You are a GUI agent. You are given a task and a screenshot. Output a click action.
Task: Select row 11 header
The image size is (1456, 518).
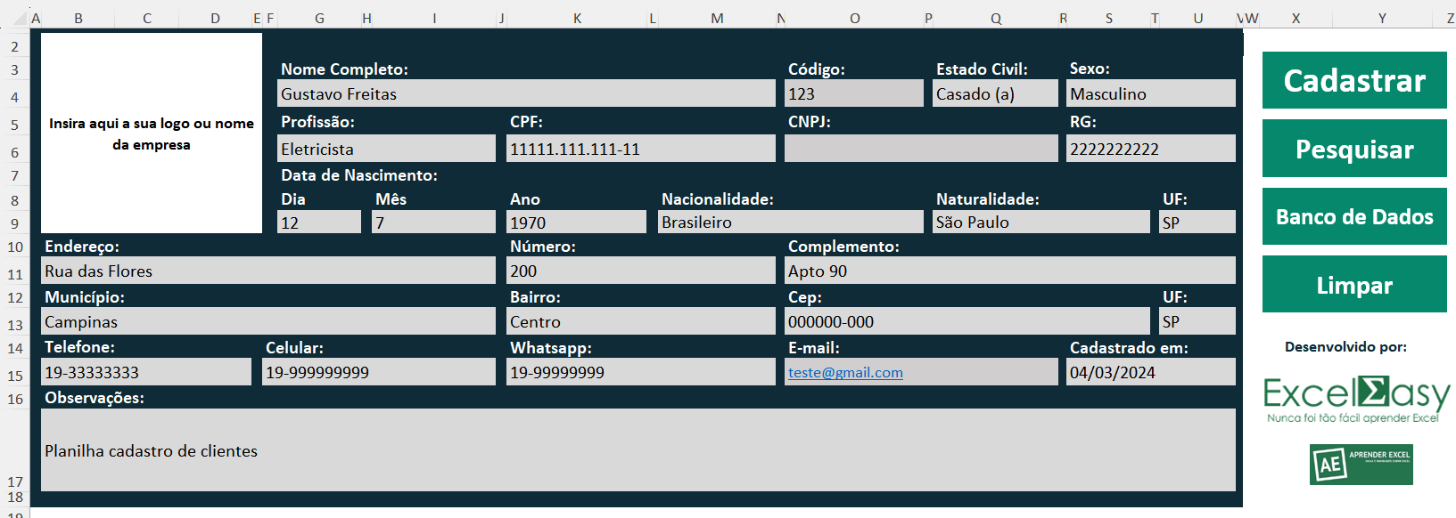(15, 274)
